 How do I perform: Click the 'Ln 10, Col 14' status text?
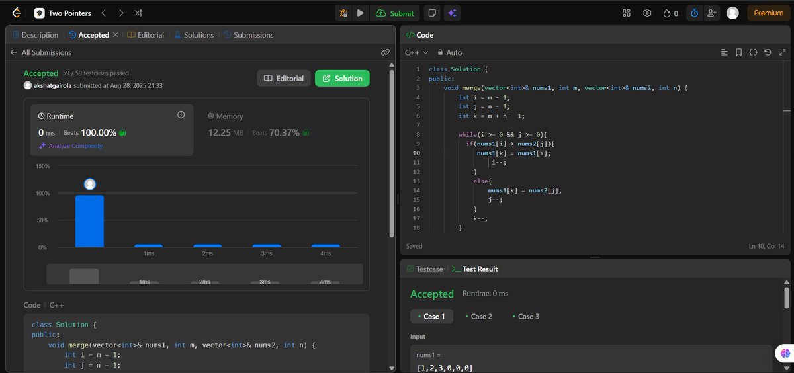[766, 246]
